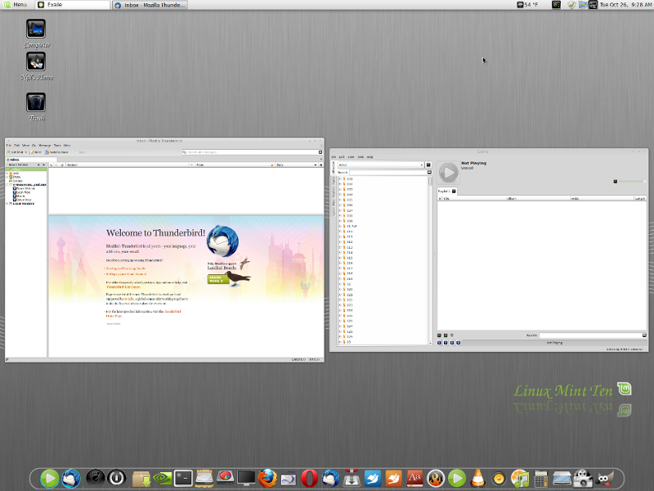The width and height of the screenshot is (654, 491).
Task: Click the Write button in Thunderbird
Action: [36, 152]
